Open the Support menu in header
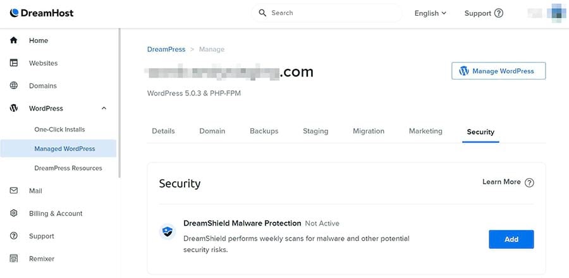The image size is (569, 278). click(484, 13)
